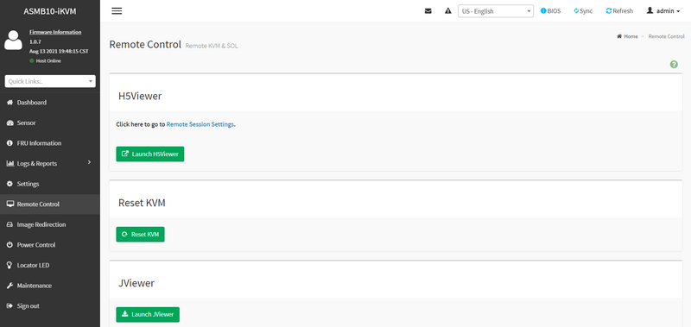Click the Home icon in the breadcrumb
The height and width of the screenshot is (327, 691).
[619, 36]
